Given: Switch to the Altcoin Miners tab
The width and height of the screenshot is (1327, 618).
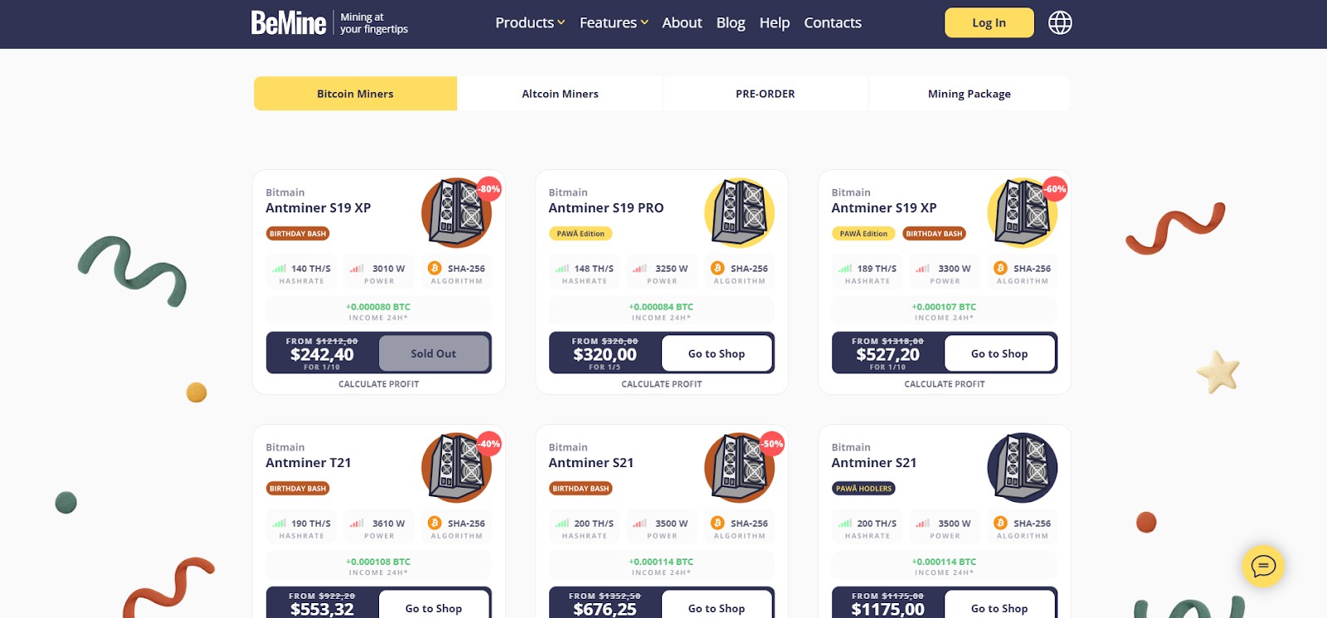Looking at the screenshot, I should point(560,94).
